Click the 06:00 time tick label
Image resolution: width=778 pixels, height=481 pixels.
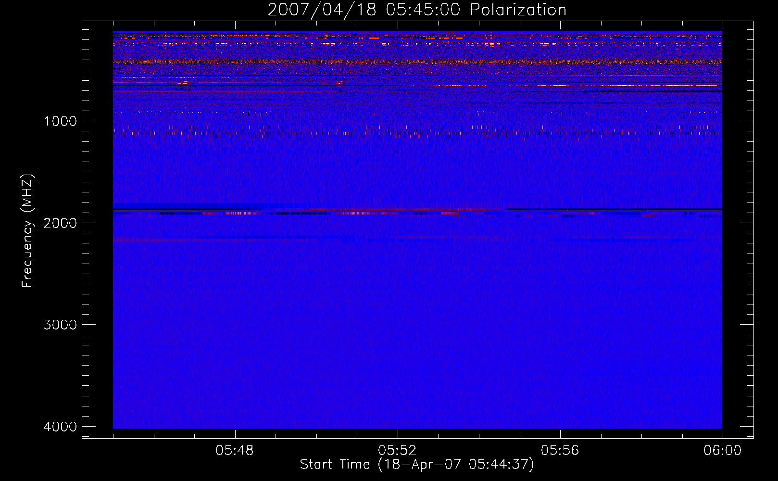click(x=723, y=451)
